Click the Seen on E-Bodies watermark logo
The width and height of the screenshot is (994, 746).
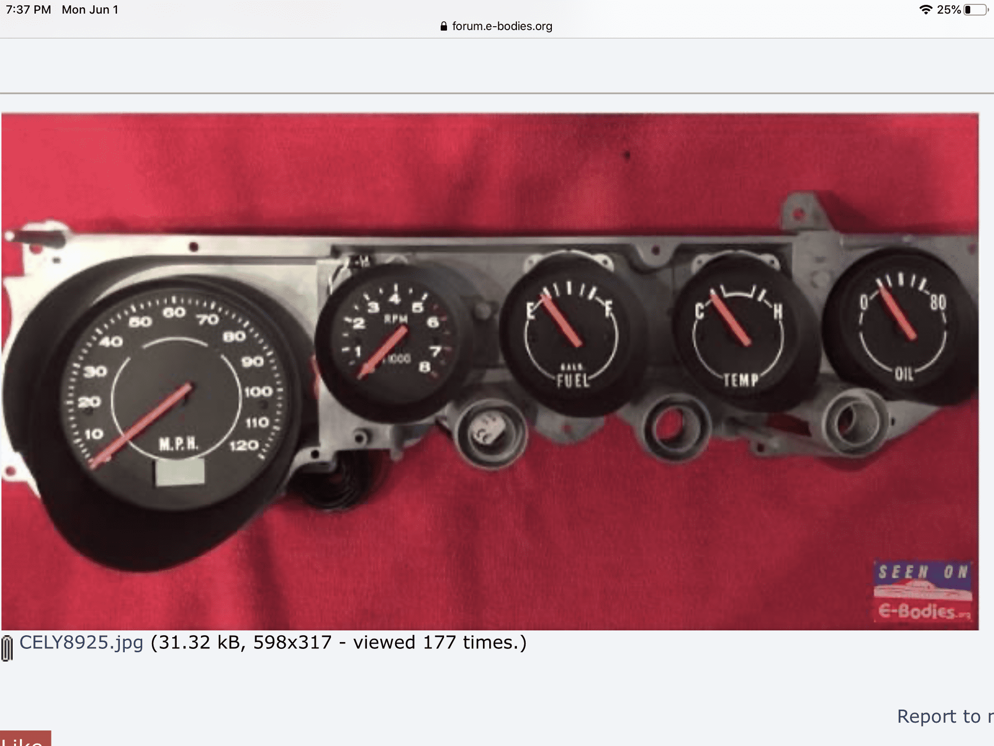(x=923, y=591)
